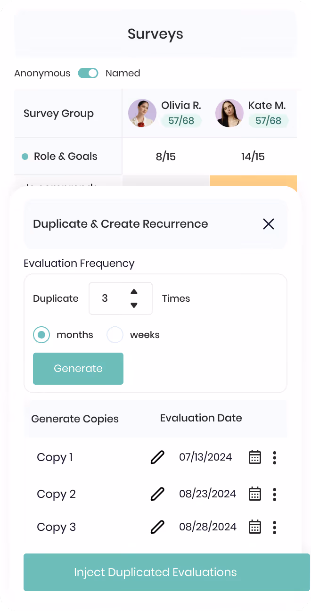Select the months radio button
Image resolution: width=311 pixels, height=611 pixels.
(41, 335)
